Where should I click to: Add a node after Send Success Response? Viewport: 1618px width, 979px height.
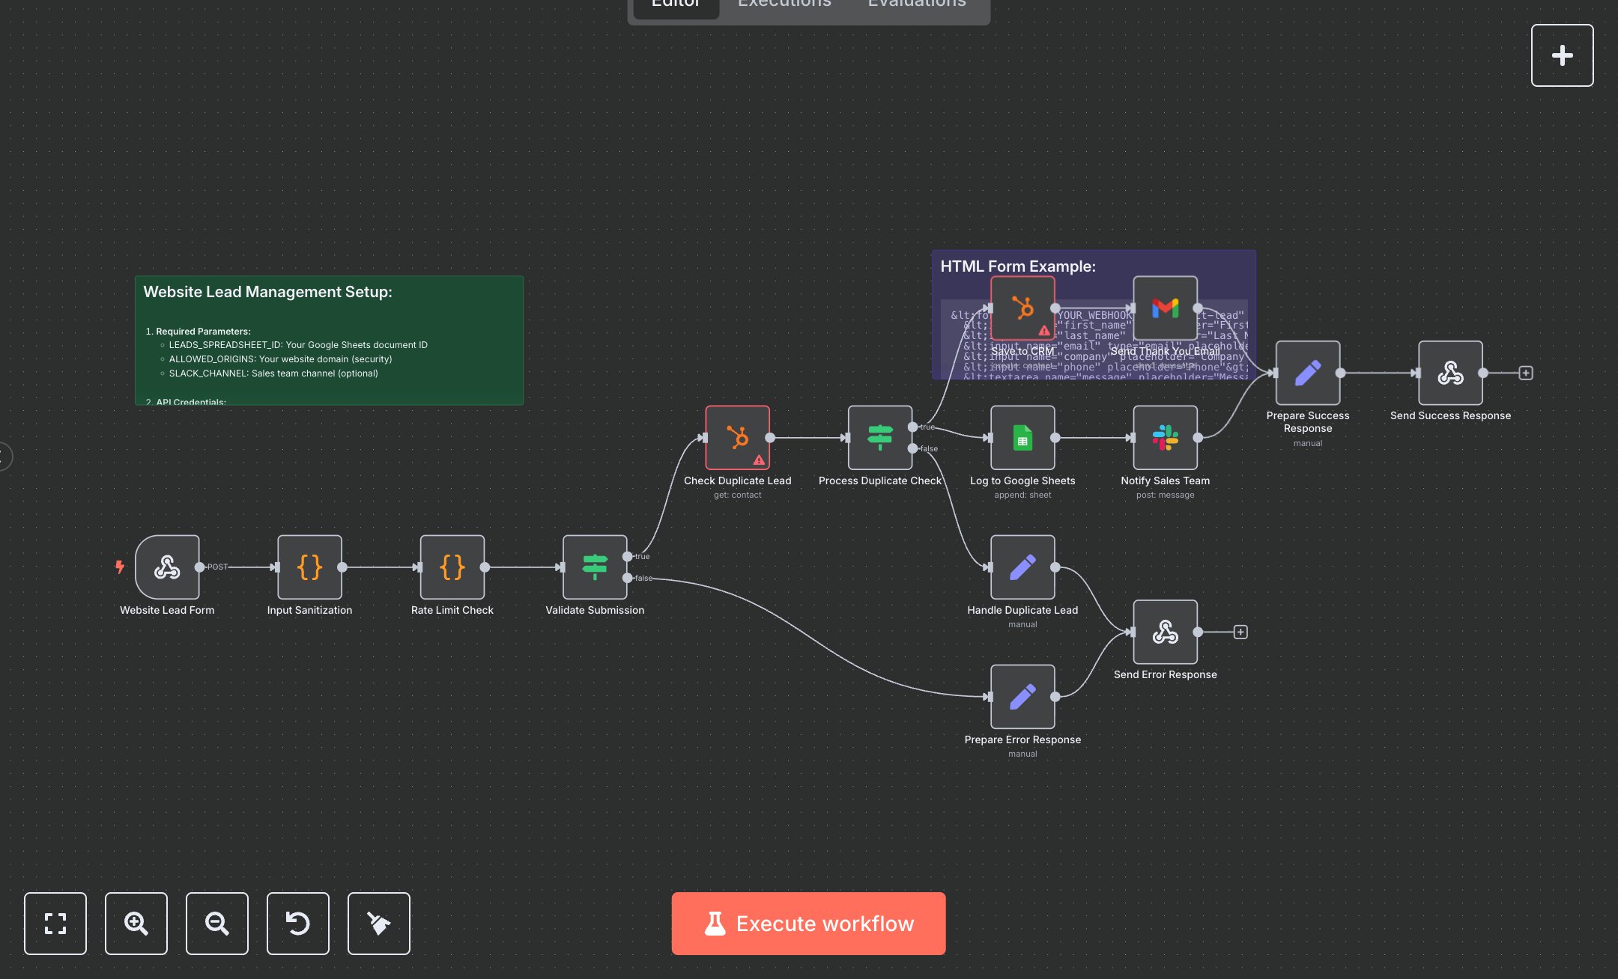1526,372
